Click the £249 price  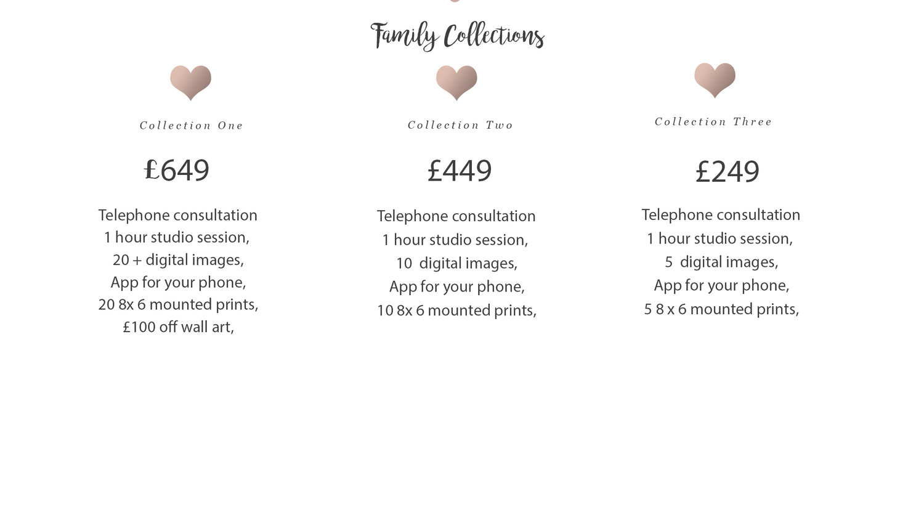pos(727,171)
